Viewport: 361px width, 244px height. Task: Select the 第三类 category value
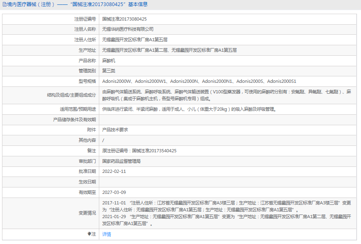(109, 71)
